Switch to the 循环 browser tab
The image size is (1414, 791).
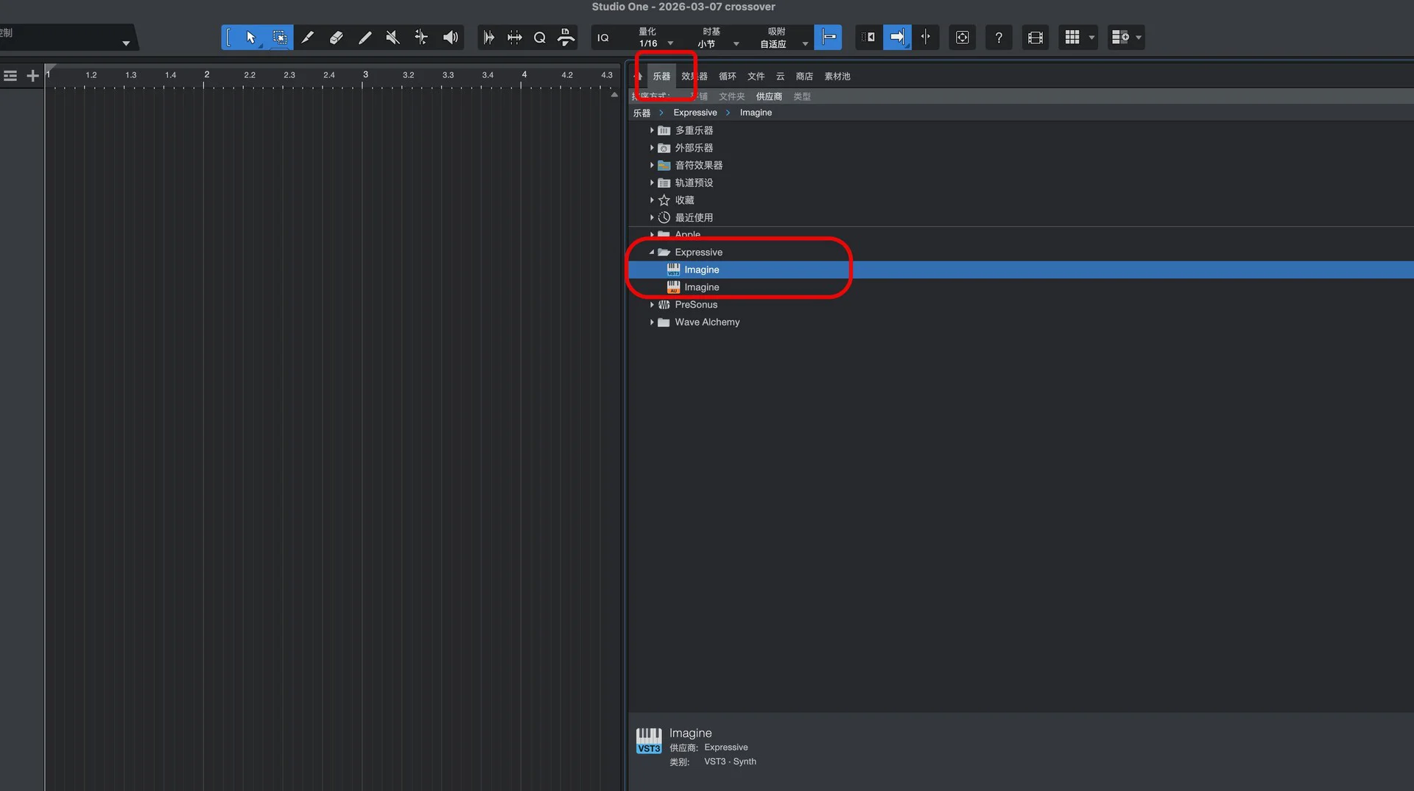[x=727, y=77]
